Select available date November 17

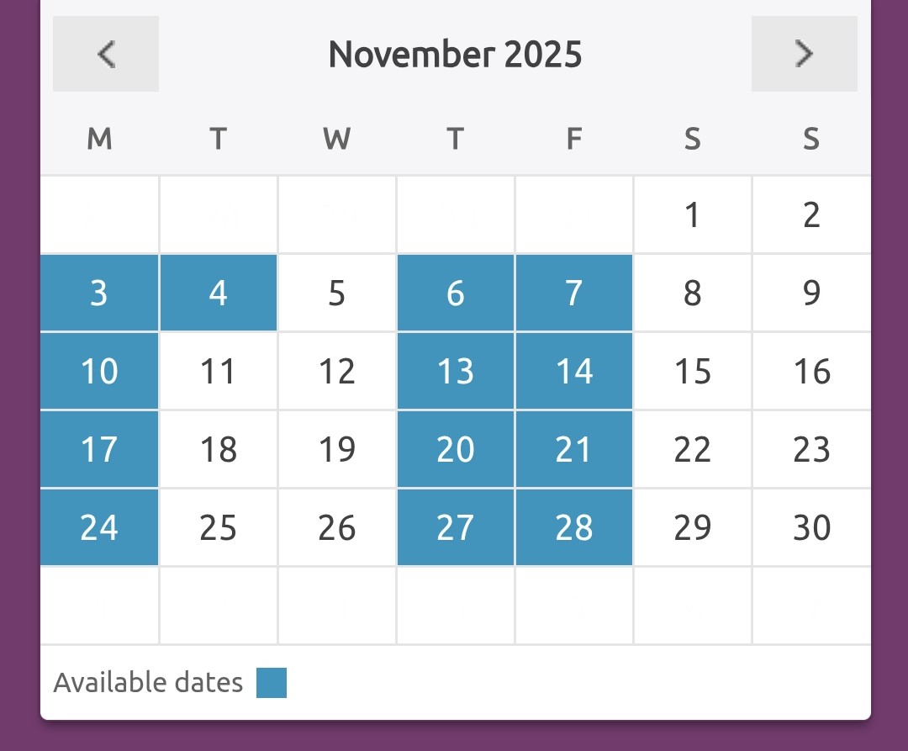pos(99,449)
